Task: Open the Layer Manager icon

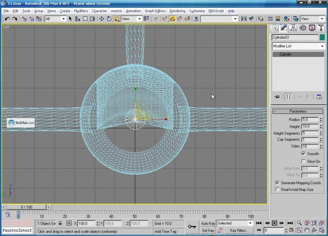Action: tap(261, 19)
